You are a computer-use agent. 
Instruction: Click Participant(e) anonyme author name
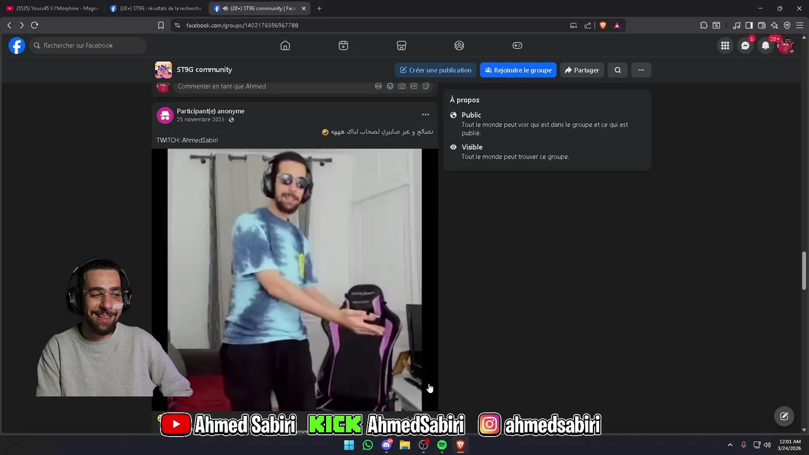210,111
